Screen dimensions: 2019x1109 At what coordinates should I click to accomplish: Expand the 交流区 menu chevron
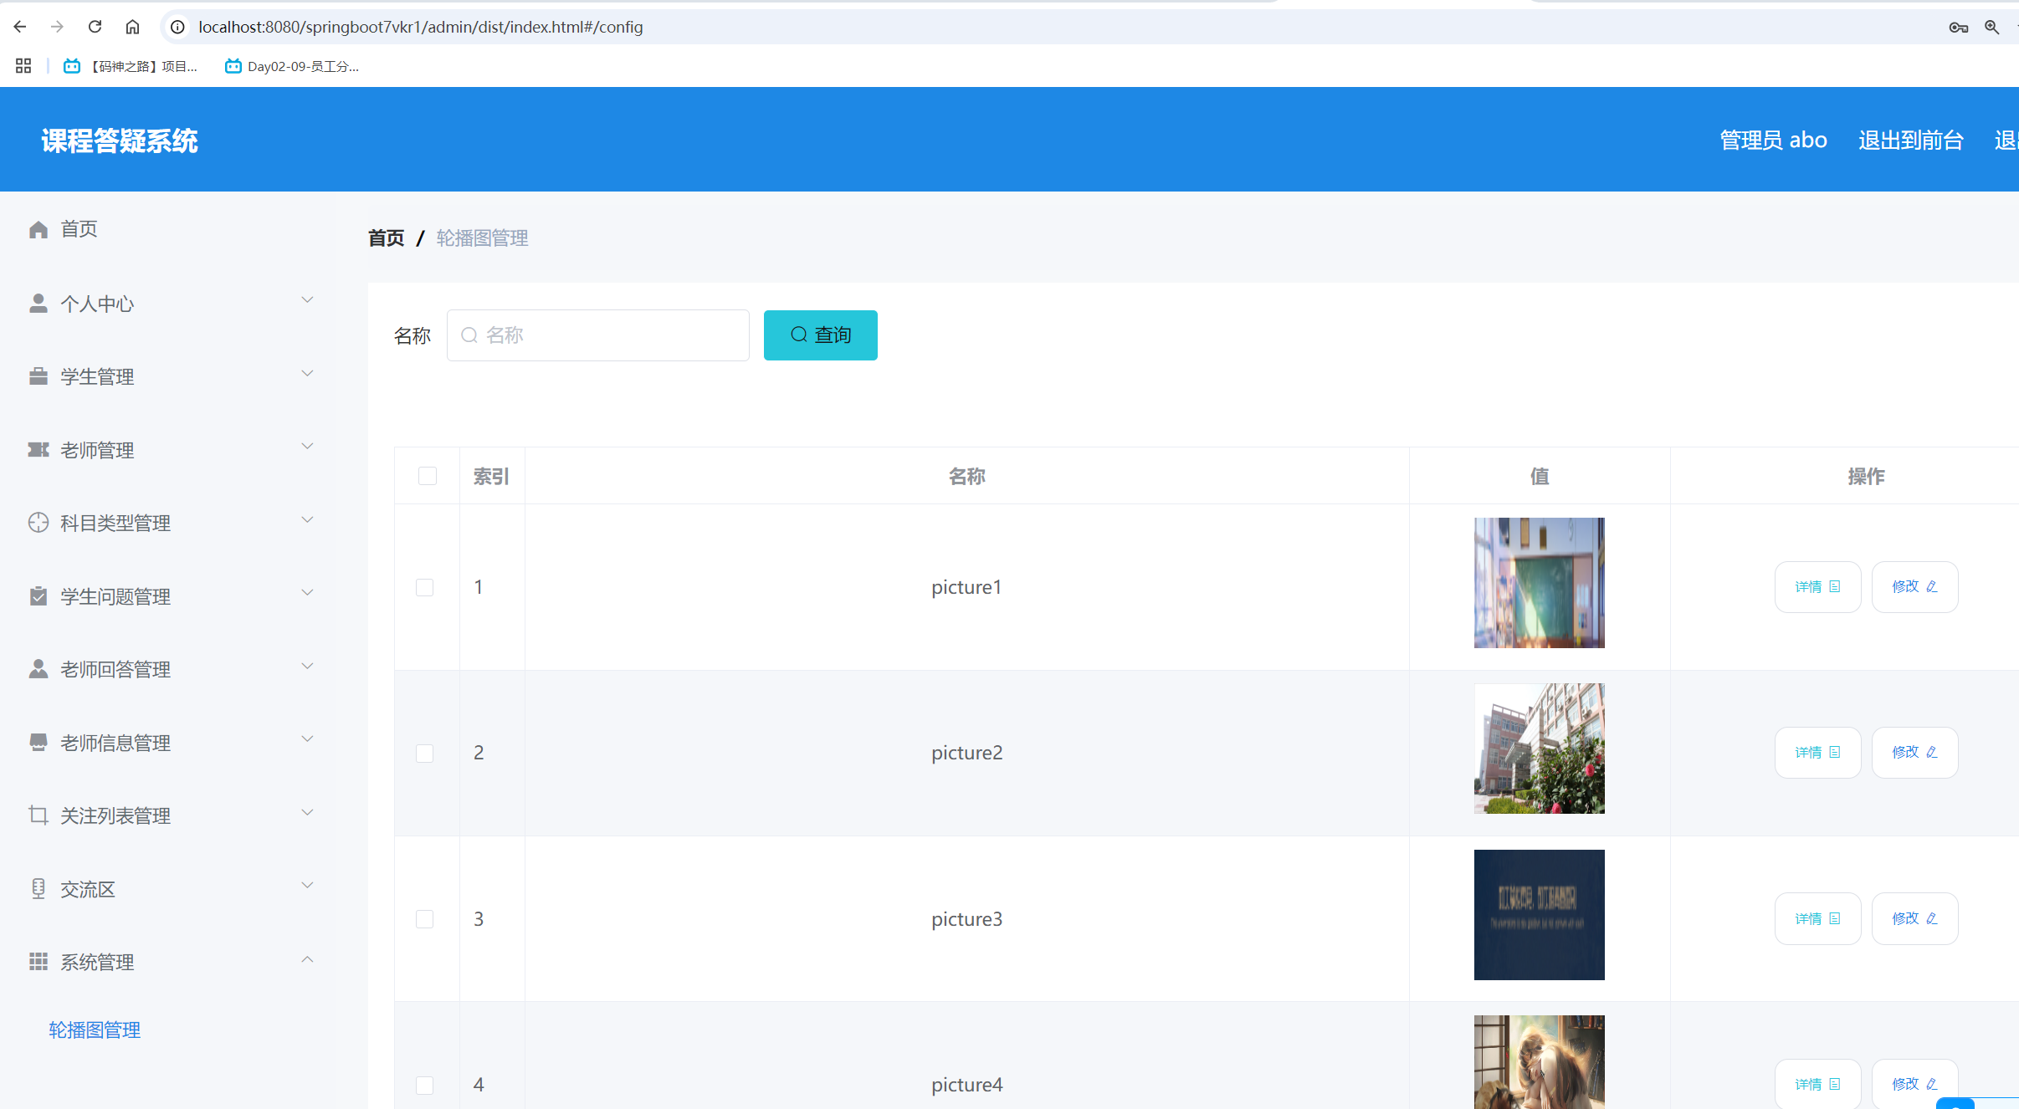click(307, 886)
